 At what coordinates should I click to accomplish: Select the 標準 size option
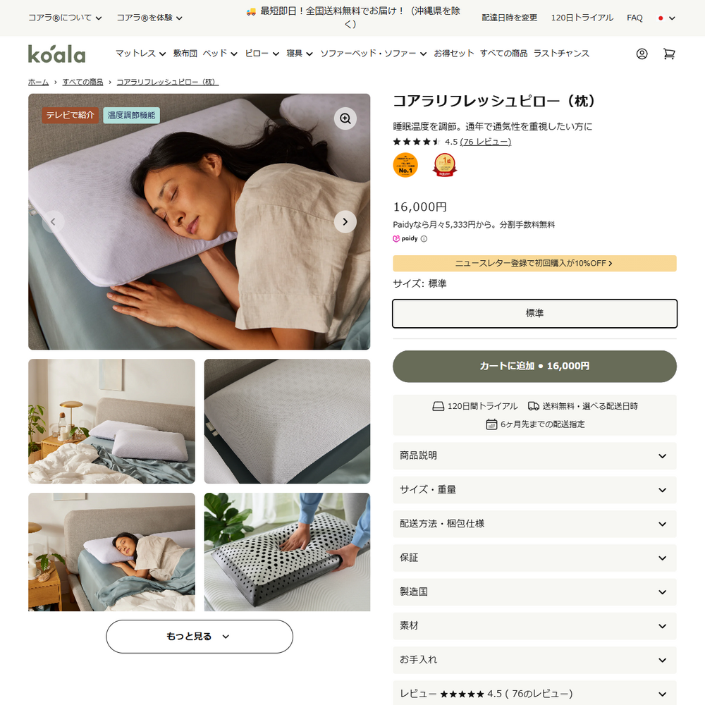click(534, 314)
